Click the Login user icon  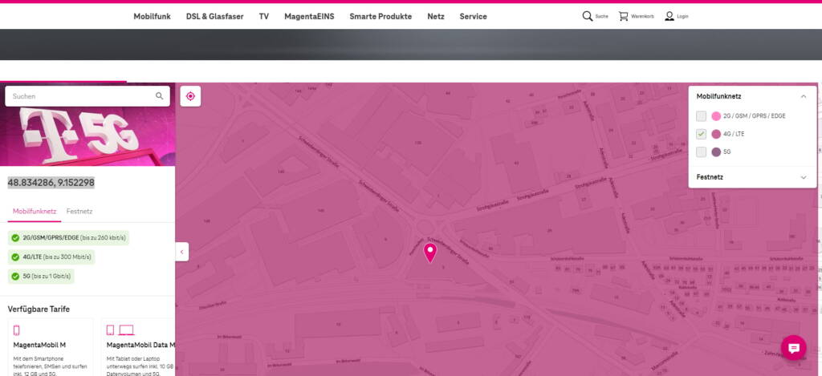669,16
